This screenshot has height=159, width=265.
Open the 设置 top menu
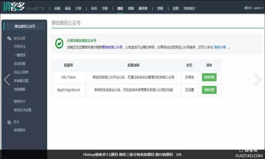click(176, 8)
